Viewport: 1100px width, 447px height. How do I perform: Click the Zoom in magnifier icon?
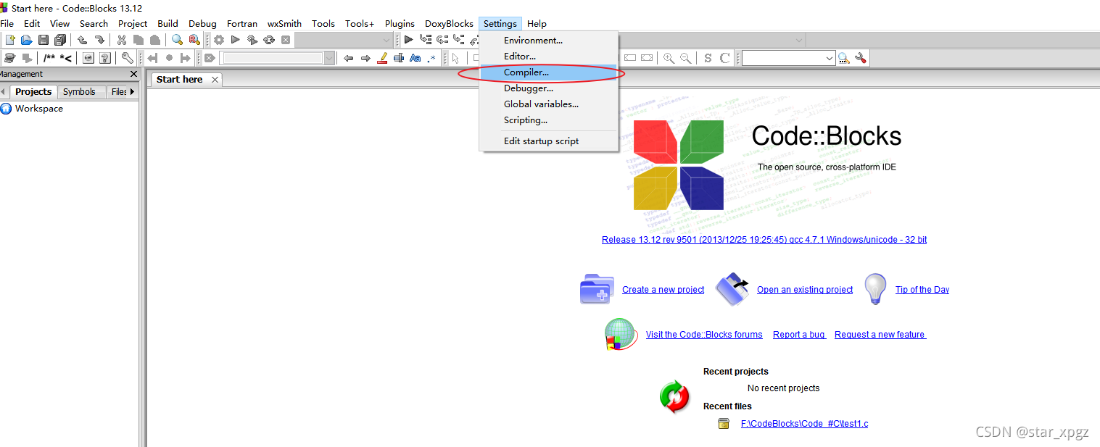click(669, 58)
